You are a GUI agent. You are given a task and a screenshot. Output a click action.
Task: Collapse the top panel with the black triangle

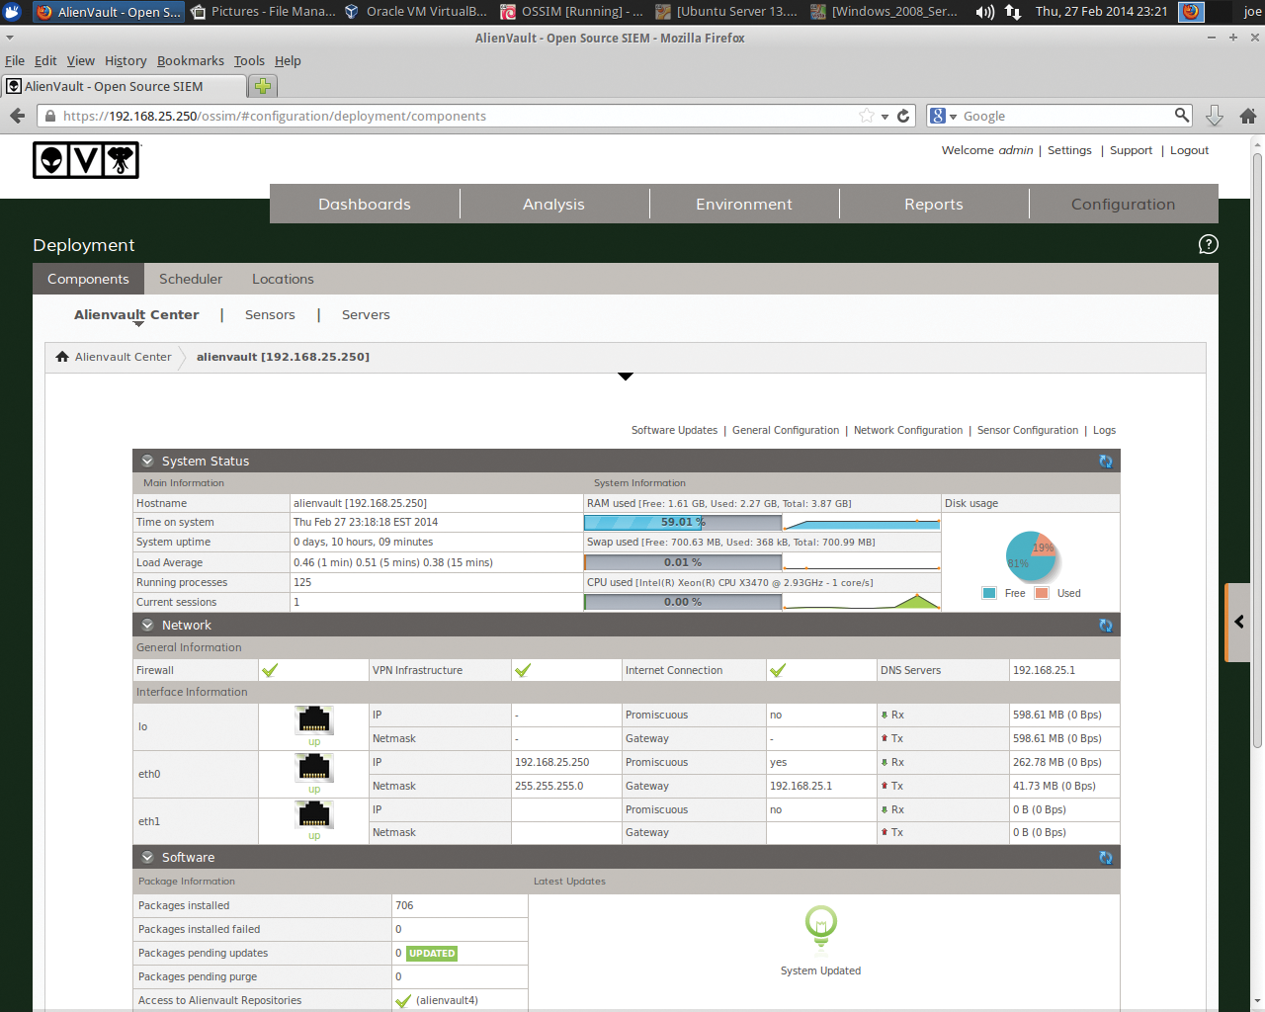tap(625, 377)
